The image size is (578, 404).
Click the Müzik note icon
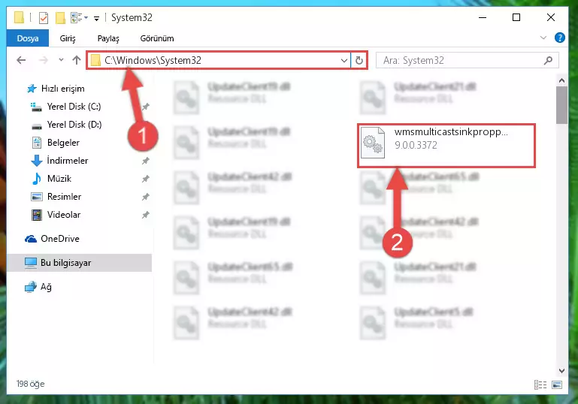click(37, 179)
